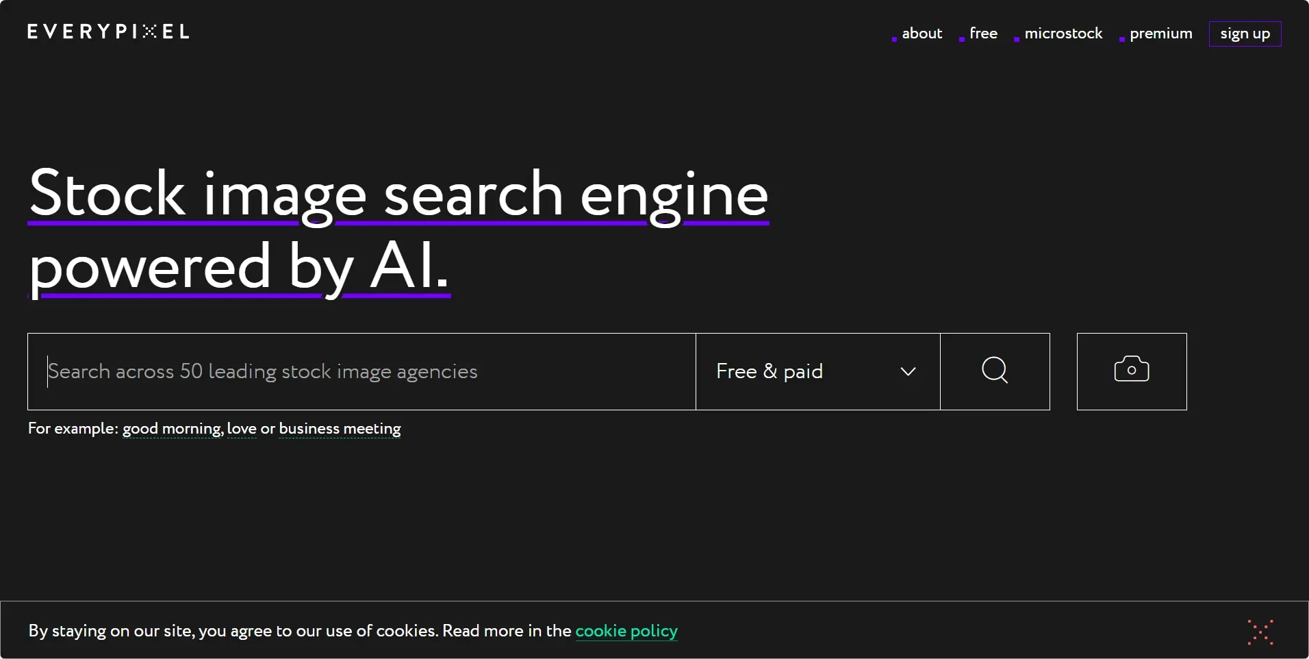Click the purple marker beside premium
This screenshot has height=659, width=1309.
click(1122, 39)
